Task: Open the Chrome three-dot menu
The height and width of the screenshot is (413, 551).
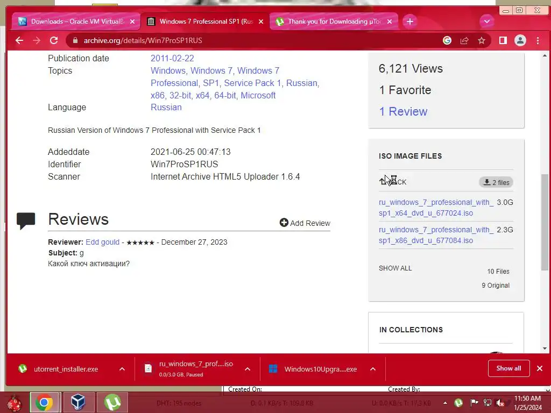Action: (x=538, y=40)
